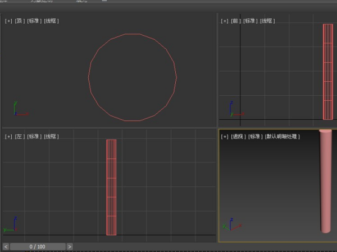Click the axis gizmo in the Left viewport
337x252 pixels.
click(x=10, y=224)
